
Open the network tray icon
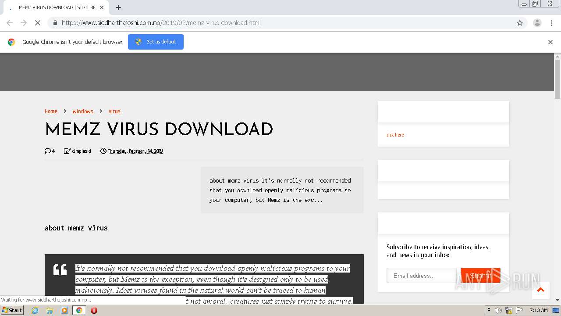(509, 310)
